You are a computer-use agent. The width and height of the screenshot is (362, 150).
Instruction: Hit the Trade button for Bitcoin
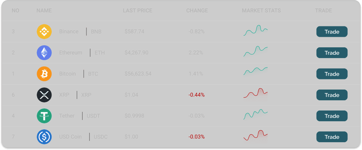(332, 74)
